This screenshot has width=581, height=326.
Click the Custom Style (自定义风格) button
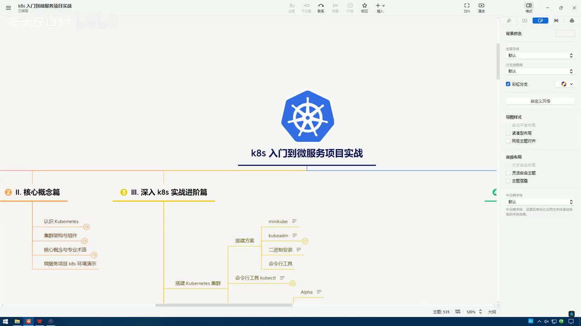tap(540, 101)
